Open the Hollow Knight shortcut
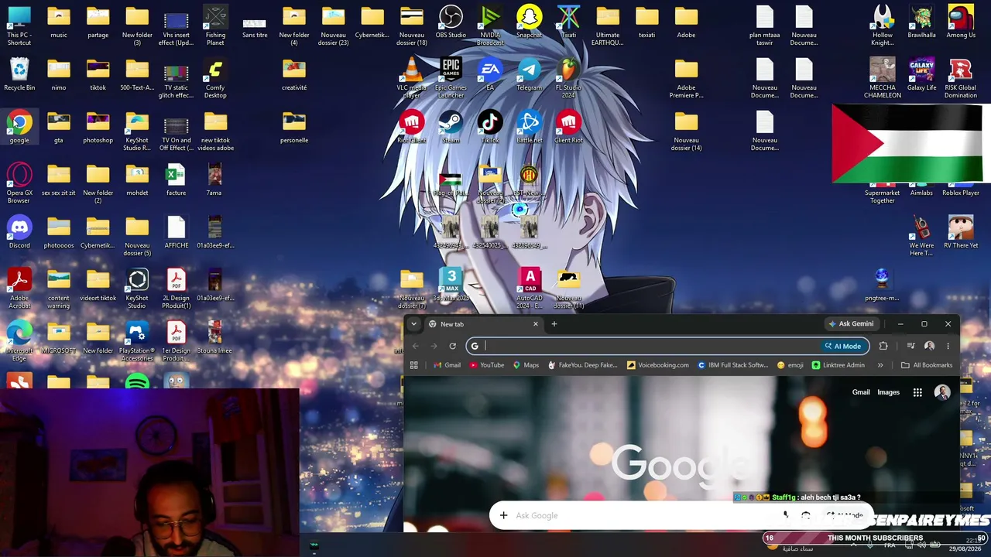This screenshot has width=991, height=557. coord(883,26)
